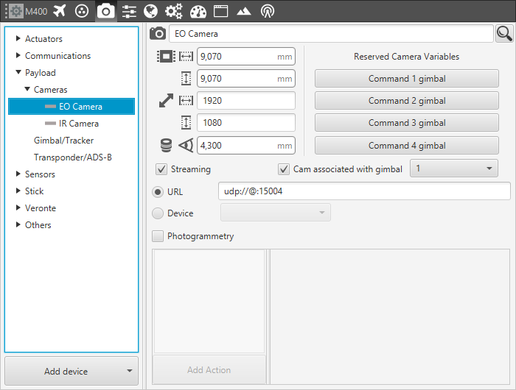Screen dimensions: 516x390
Task: Click the EO Camera name field
Action: pos(331,34)
